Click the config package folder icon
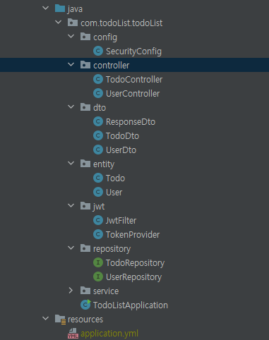This screenshot has width=269, height=340. pyautogui.click(x=85, y=37)
